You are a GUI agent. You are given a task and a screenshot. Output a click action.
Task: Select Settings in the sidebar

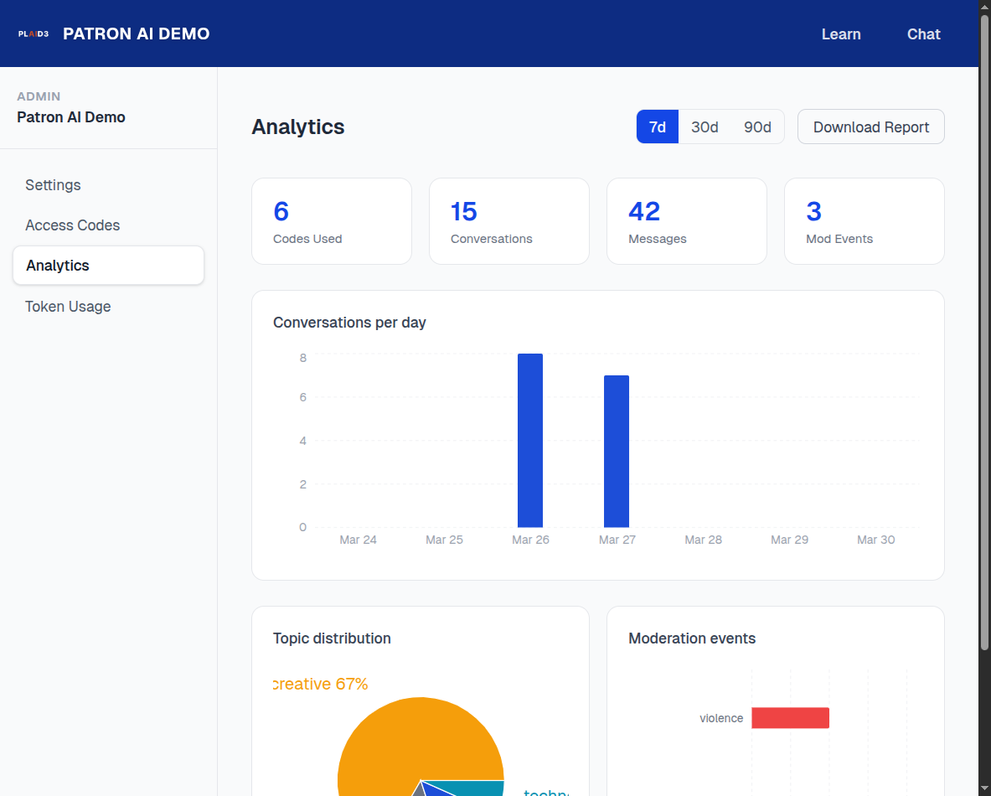click(x=53, y=185)
